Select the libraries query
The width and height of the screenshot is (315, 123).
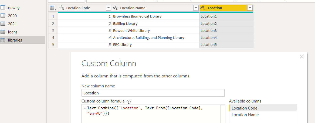click(15, 40)
